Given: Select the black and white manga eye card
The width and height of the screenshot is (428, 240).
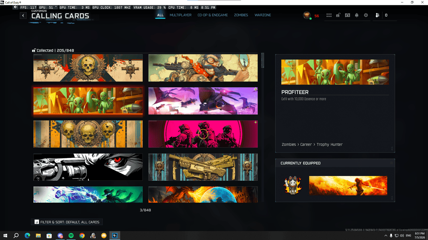Looking at the screenshot, I should [88, 167].
